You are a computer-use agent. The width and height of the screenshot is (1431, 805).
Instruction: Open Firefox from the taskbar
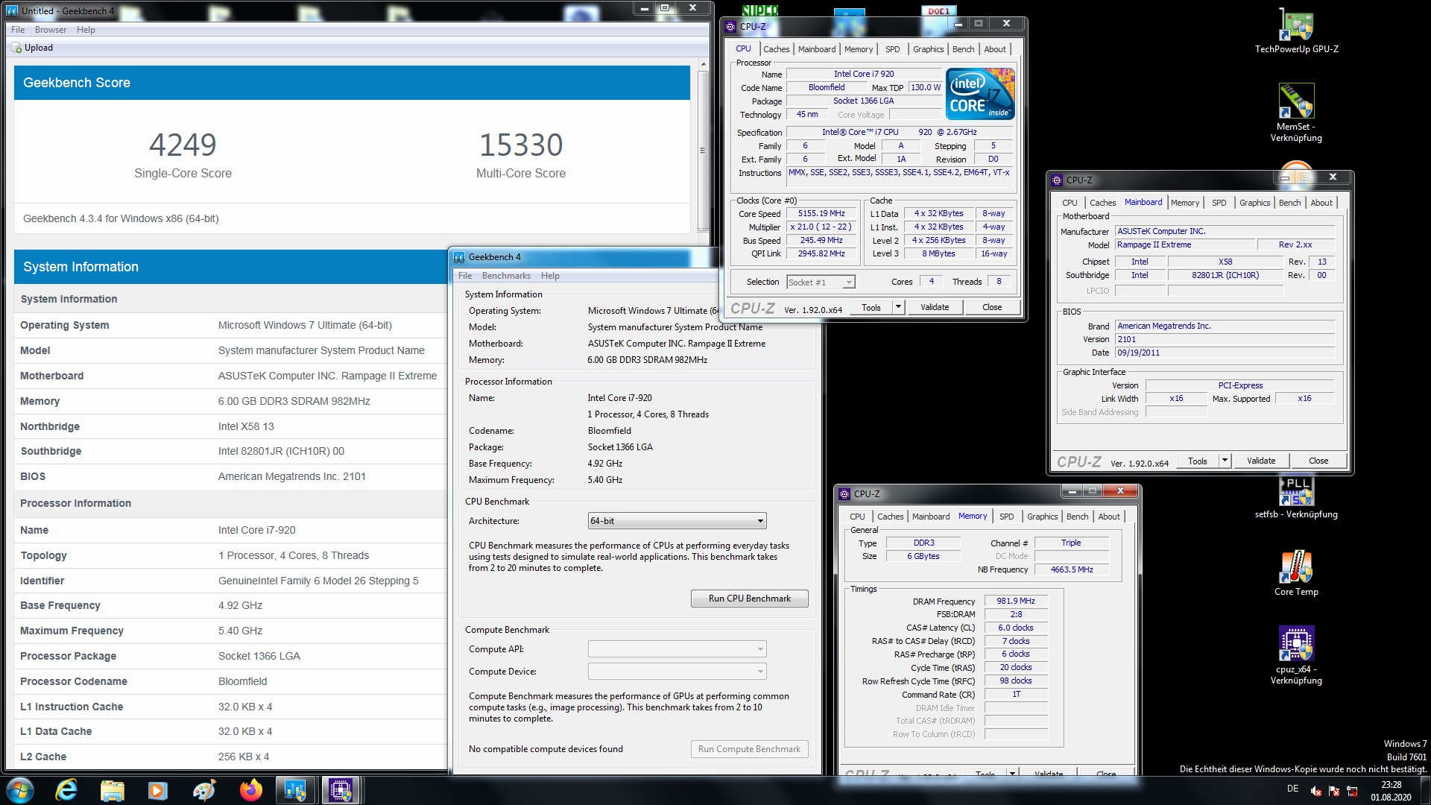point(250,790)
